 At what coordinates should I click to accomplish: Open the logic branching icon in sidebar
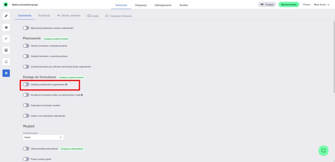point(6,39)
